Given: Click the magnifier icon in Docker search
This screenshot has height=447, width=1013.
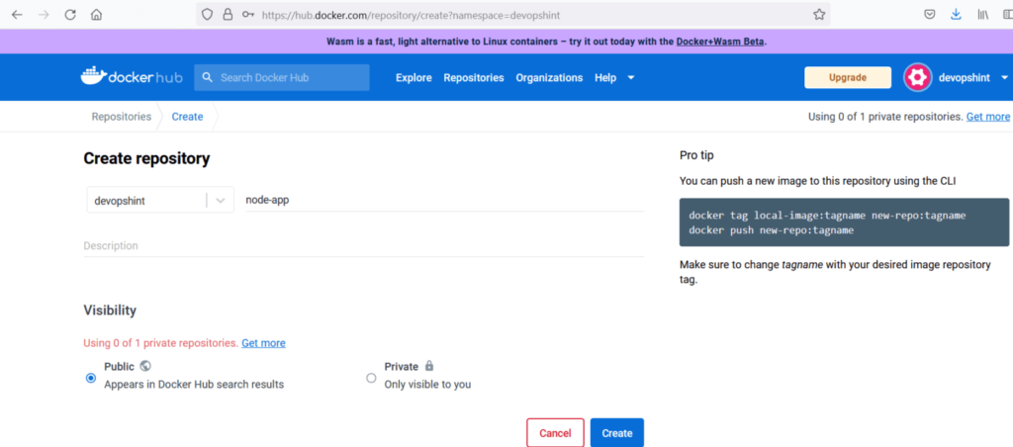Looking at the screenshot, I should click(207, 77).
